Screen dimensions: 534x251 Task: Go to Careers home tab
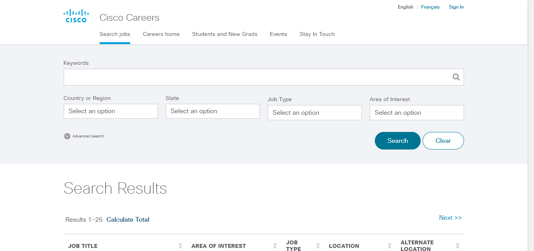[161, 34]
